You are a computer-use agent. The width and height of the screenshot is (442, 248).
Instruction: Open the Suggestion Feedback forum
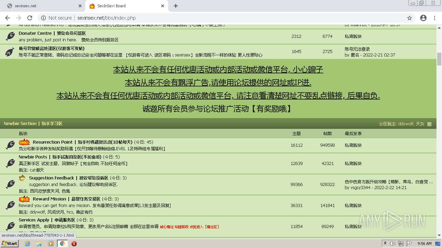[68, 178]
